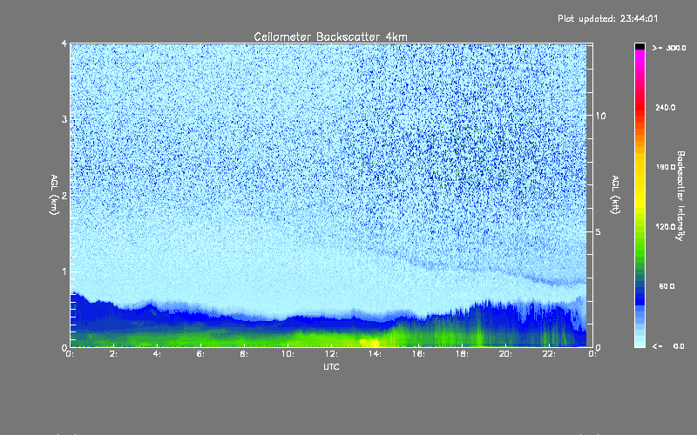Click the 'Plot updated: 23:44:01' timestamp

click(x=607, y=18)
